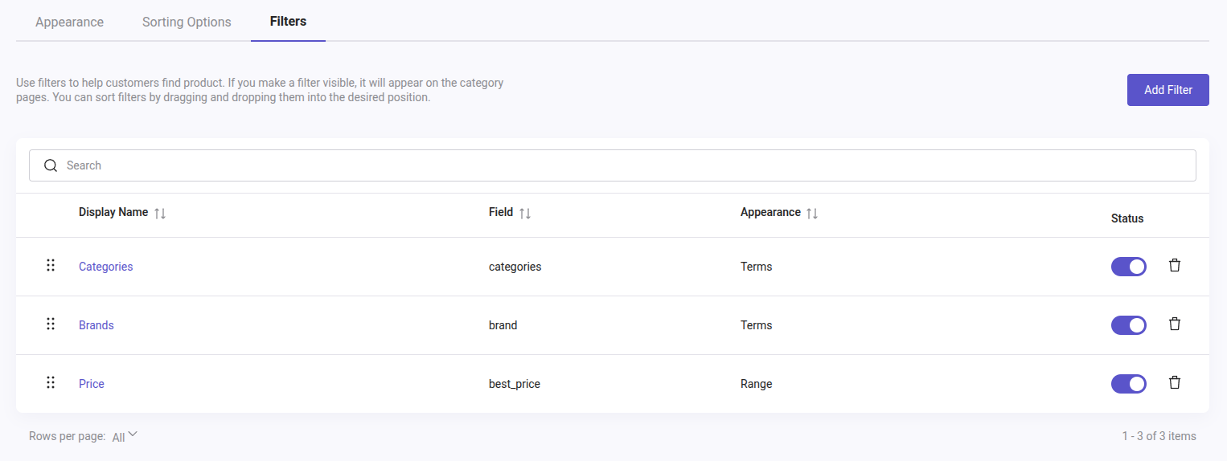1227x461 pixels.
Task: Switch to the Appearance tab
Action: 69,22
